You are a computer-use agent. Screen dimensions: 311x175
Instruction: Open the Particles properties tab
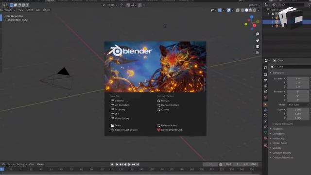[x=265, y=116]
